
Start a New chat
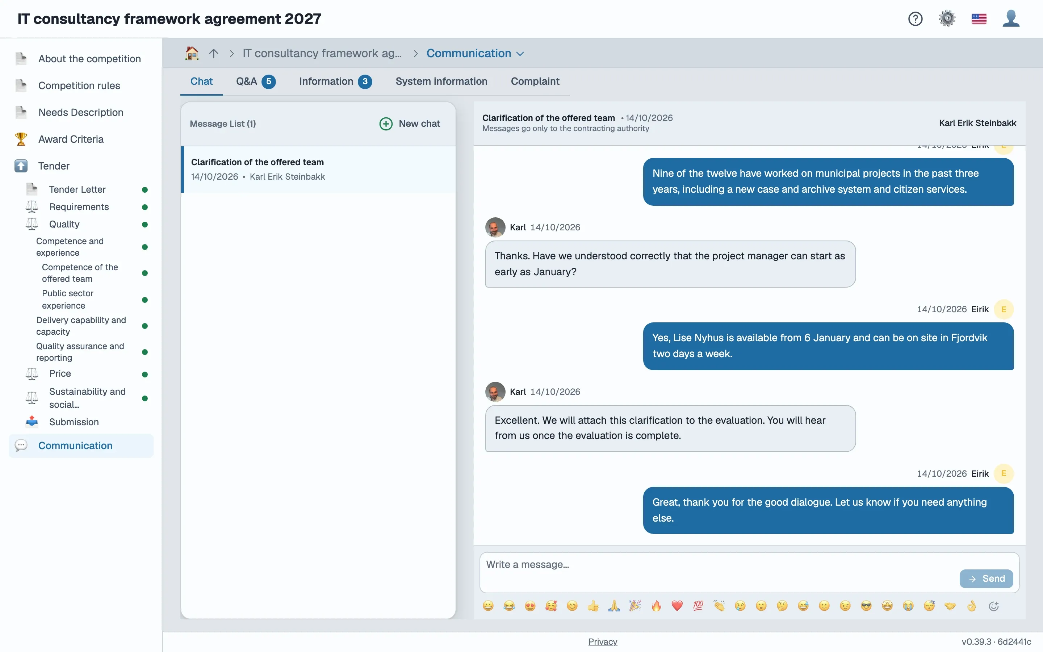(410, 124)
